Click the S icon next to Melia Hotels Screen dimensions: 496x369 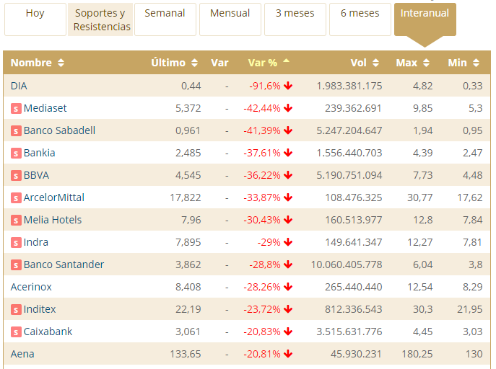(16, 221)
